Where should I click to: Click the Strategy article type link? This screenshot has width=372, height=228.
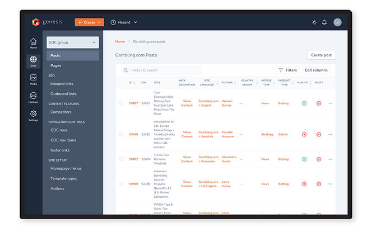(x=267, y=134)
